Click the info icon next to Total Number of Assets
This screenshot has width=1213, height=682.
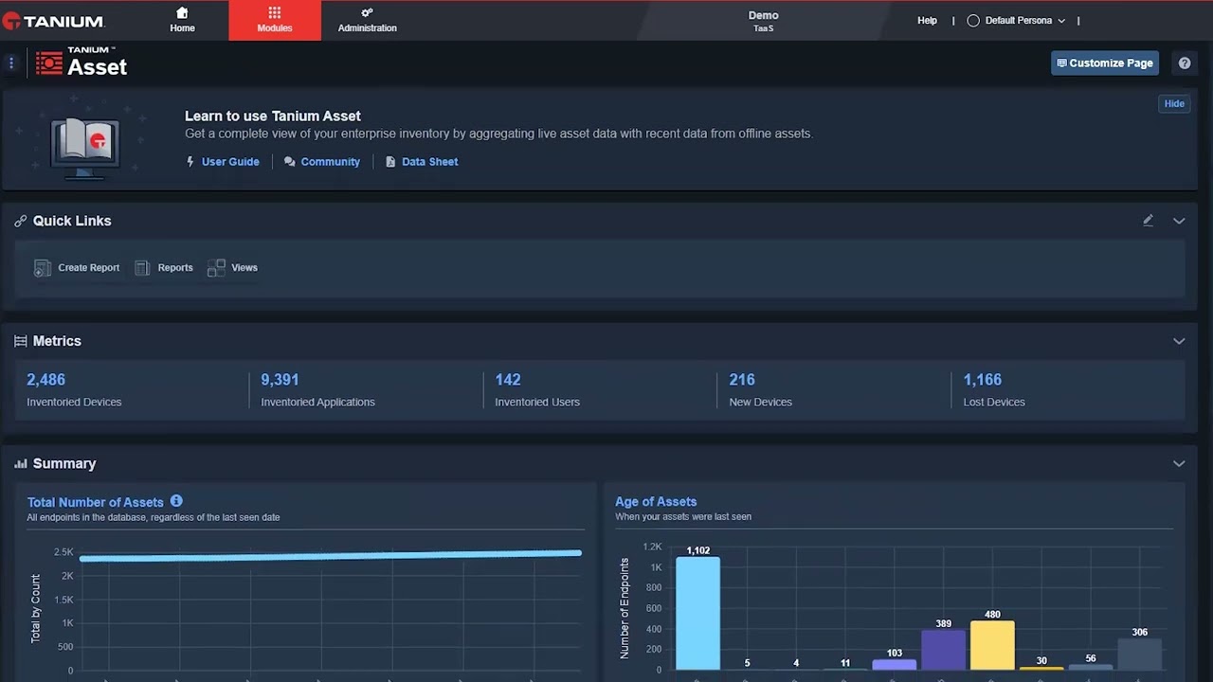(176, 501)
